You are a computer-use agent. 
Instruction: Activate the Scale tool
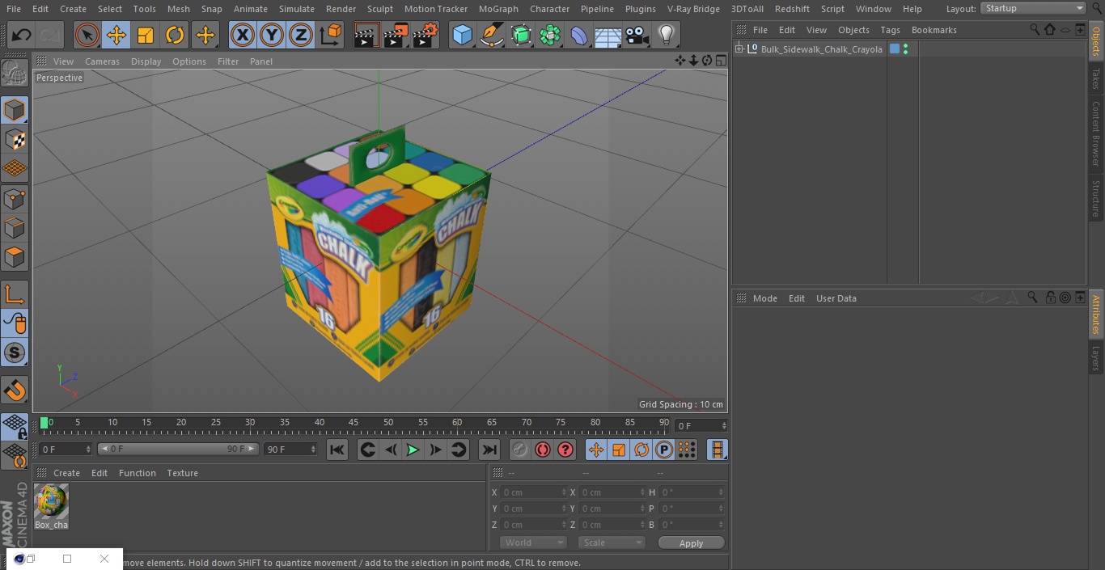pyautogui.click(x=146, y=35)
